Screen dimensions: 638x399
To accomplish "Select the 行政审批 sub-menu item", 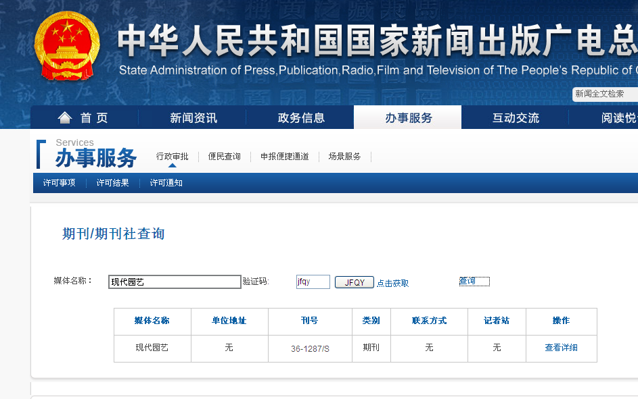I will pyautogui.click(x=172, y=156).
